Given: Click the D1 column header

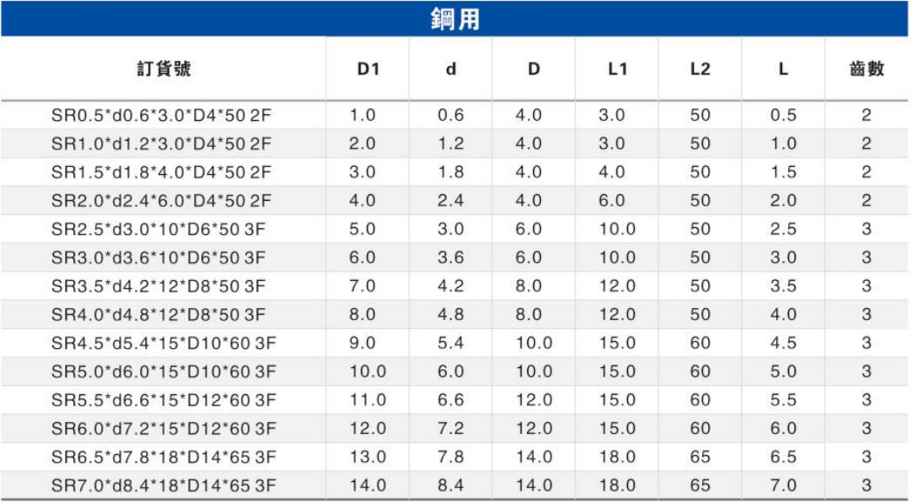Looking at the screenshot, I should pos(368,69).
